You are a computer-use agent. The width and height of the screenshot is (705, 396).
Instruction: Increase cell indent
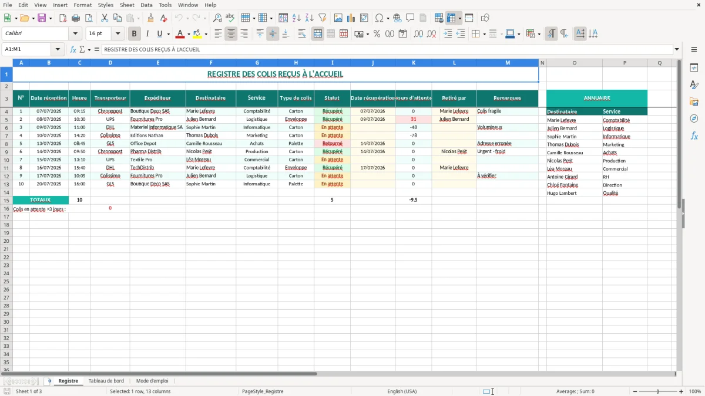click(x=448, y=34)
